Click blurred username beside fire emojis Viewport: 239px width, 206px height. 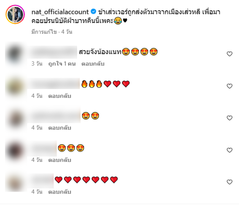pyautogui.click(x=53, y=84)
